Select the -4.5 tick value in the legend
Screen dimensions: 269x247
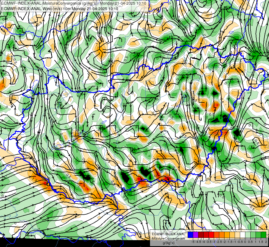[198, 242]
